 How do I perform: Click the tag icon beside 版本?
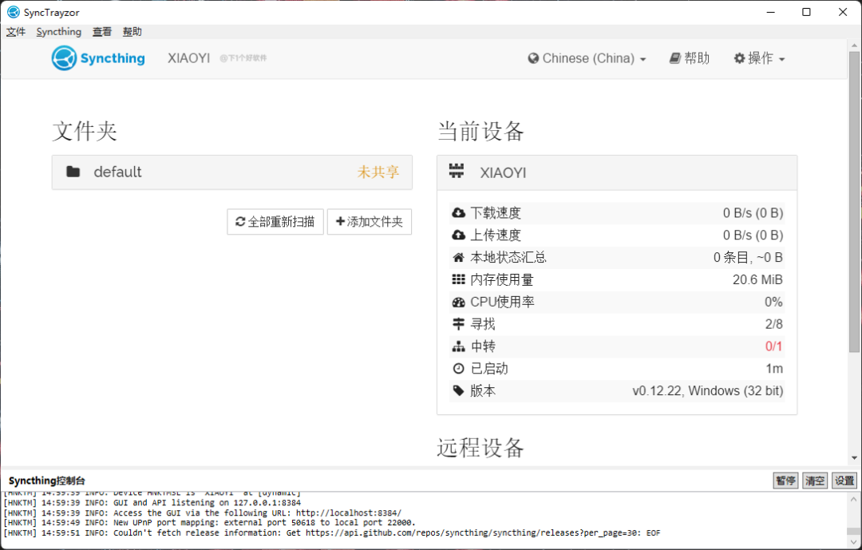459,390
